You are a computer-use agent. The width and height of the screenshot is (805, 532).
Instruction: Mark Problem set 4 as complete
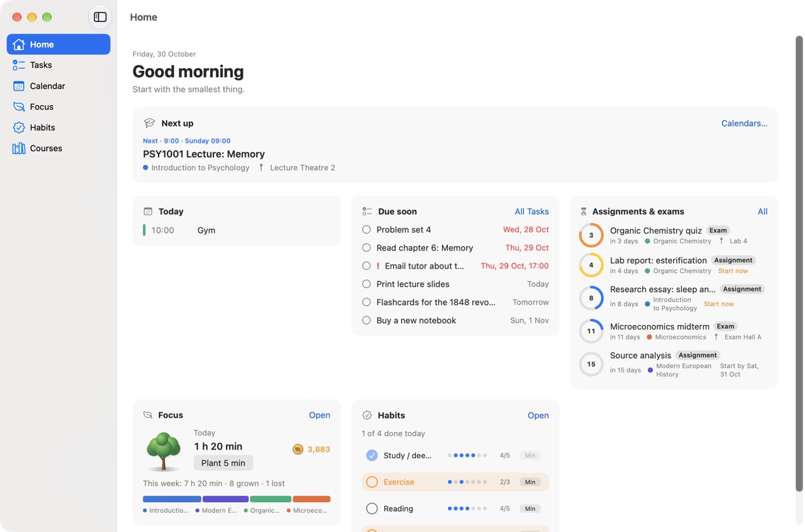367,230
